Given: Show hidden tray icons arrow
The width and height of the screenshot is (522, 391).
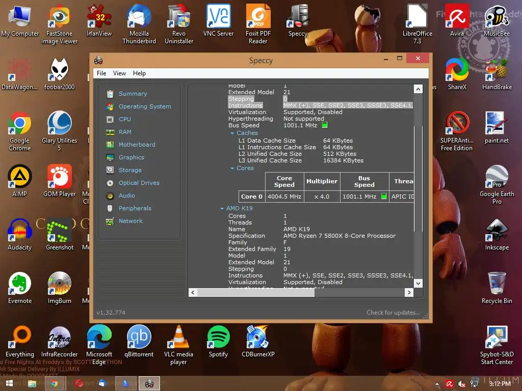Looking at the screenshot, I should click(437, 384).
